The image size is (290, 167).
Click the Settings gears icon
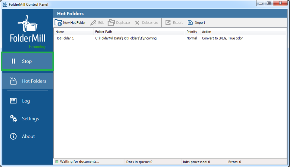point(13,118)
